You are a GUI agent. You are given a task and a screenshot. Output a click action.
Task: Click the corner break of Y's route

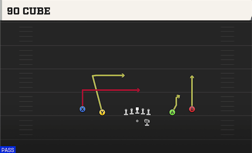tap(93, 75)
